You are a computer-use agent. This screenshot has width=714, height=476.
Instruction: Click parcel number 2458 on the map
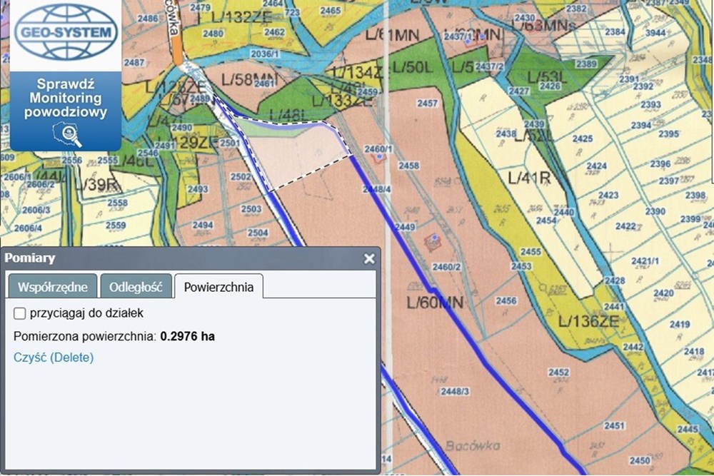click(x=408, y=166)
